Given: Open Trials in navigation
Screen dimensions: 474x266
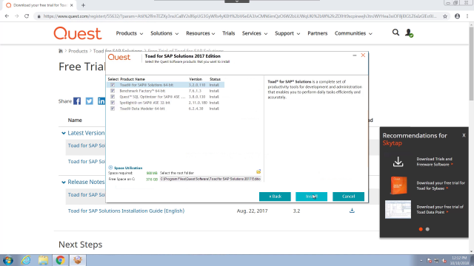Looking at the screenshot, I should click(229, 33).
